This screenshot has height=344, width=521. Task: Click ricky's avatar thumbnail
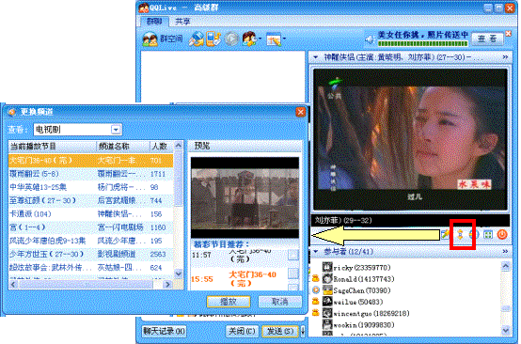click(327, 267)
